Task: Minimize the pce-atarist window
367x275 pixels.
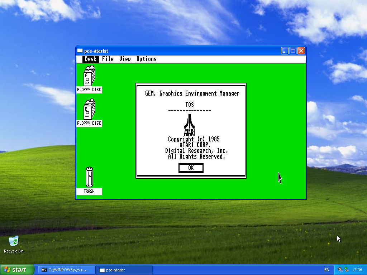Action: tap(284, 51)
